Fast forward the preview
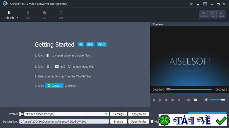 tap(166, 100)
